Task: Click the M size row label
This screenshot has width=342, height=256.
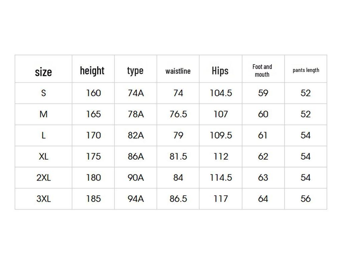Action: point(43,114)
